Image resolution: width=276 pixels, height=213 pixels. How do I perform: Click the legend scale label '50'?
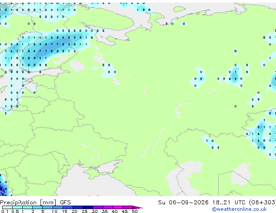point(135,211)
